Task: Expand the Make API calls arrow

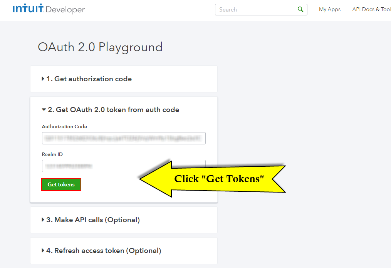Action: pos(43,219)
